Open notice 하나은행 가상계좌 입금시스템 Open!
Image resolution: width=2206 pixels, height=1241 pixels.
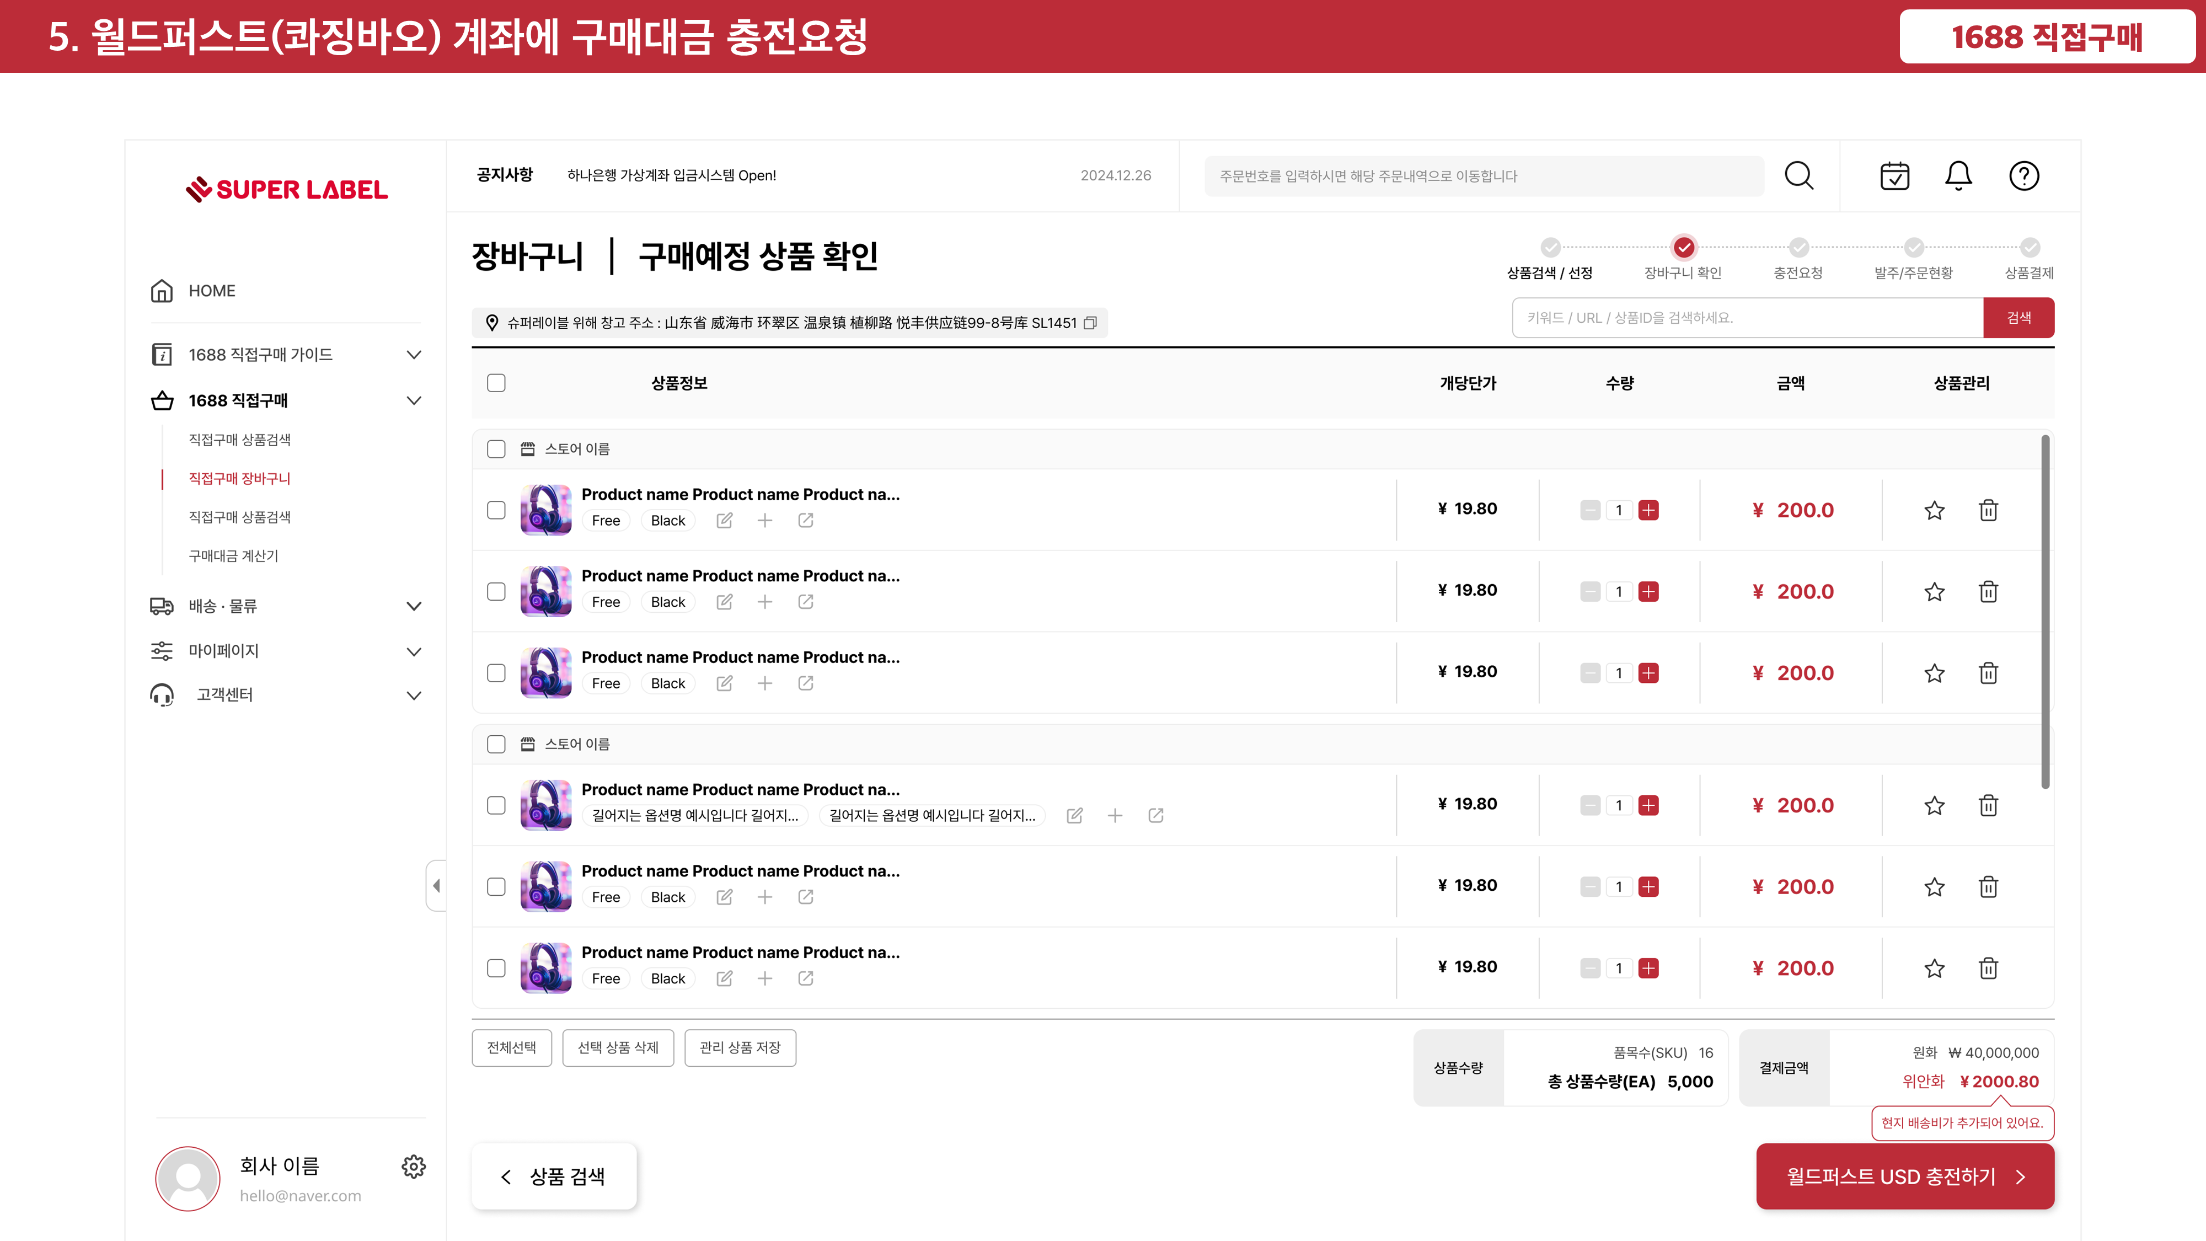(671, 175)
